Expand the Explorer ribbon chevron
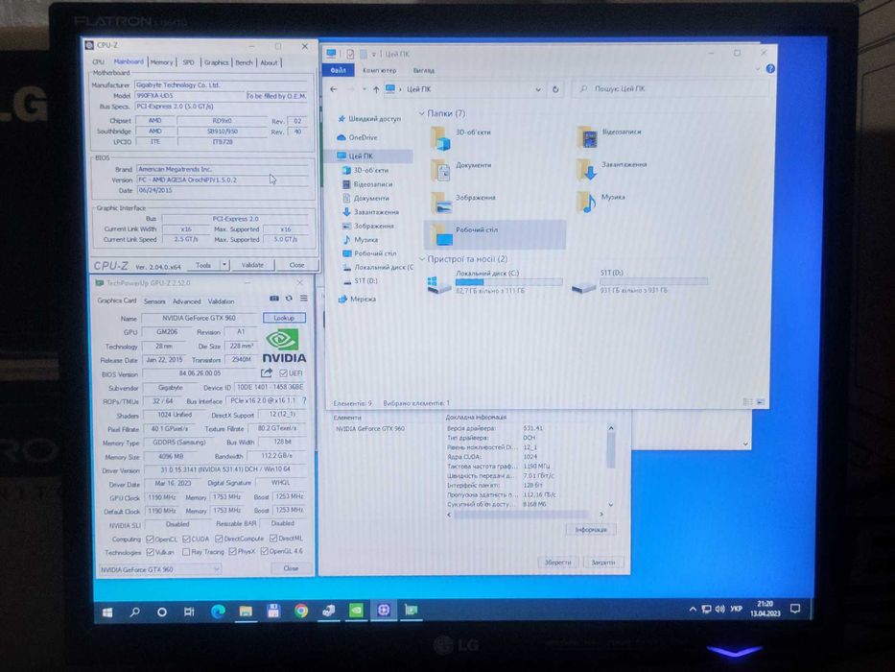 click(x=758, y=68)
